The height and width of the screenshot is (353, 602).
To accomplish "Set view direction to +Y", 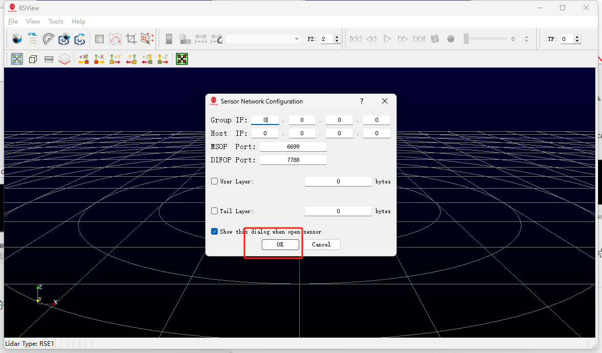I will (x=115, y=59).
